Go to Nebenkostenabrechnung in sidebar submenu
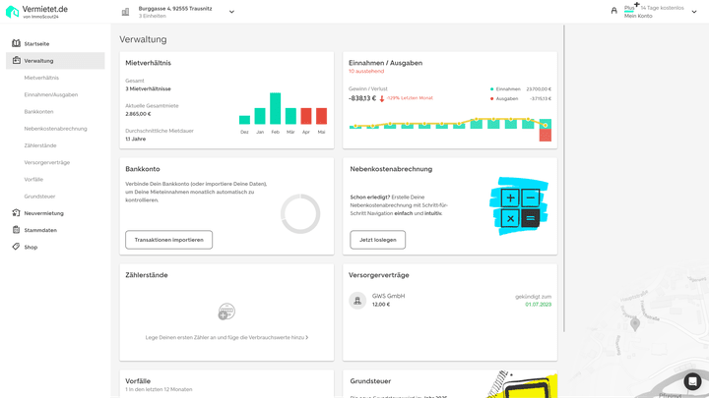The image size is (709, 398). coord(55,128)
